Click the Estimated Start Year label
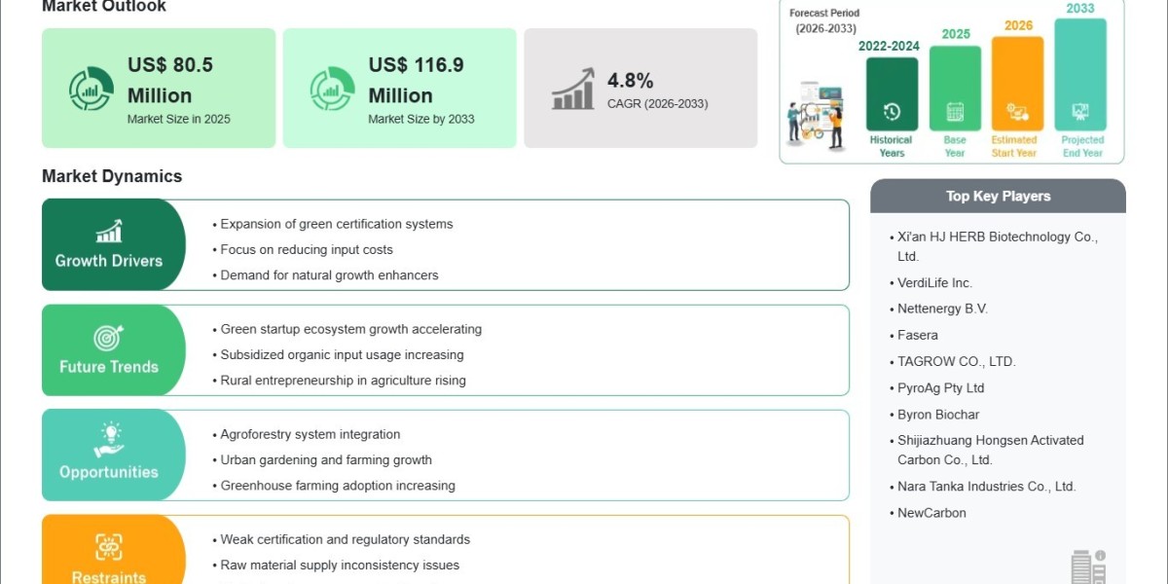 (1014, 146)
